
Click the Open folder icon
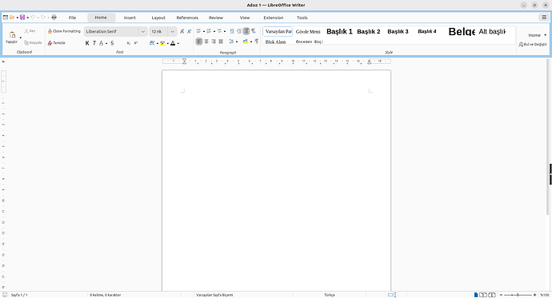(x=12, y=18)
